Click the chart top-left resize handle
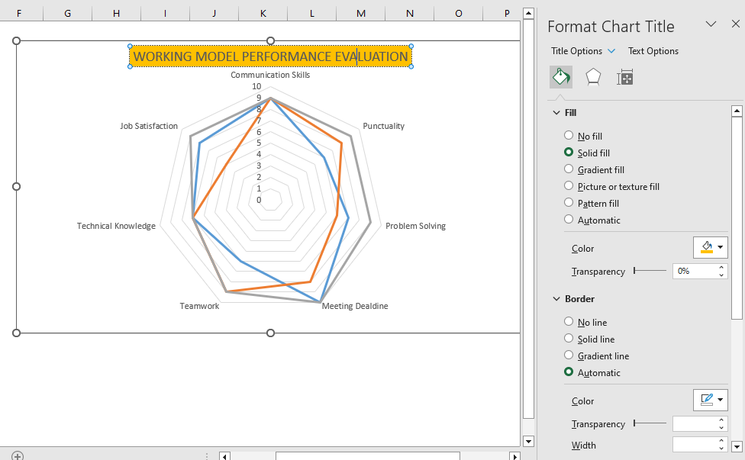Image resolution: width=745 pixels, height=460 pixels. click(x=16, y=41)
